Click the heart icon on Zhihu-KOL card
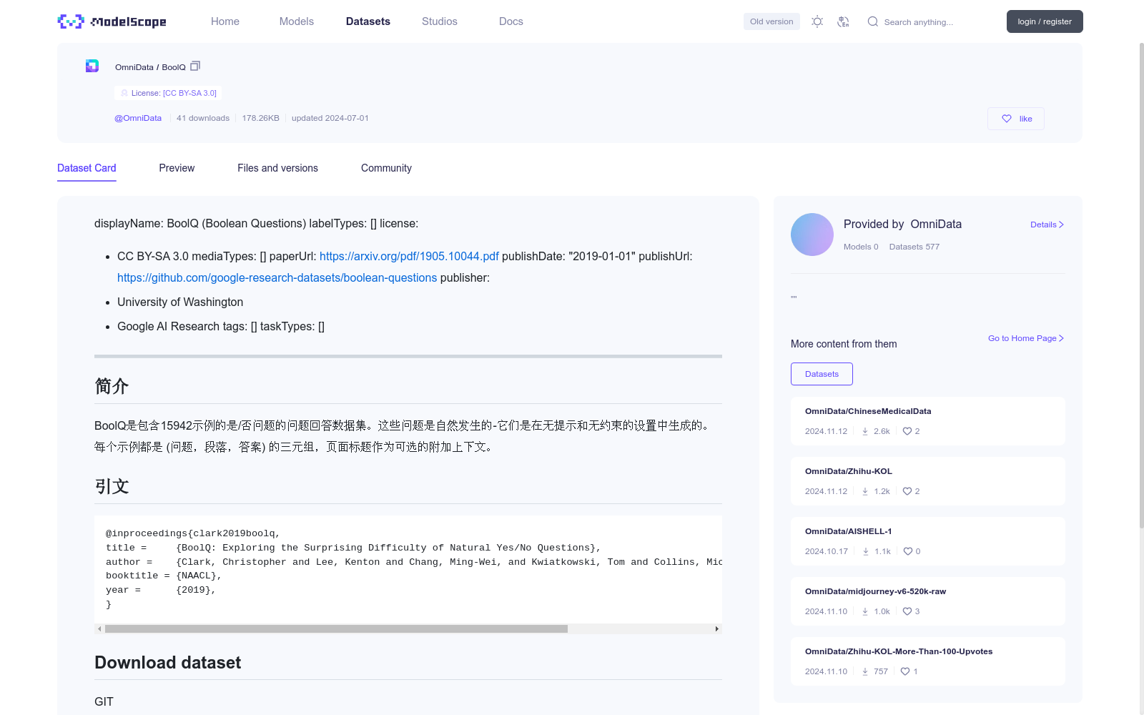Screen dimensions: 1144x715 (x=907, y=491)
